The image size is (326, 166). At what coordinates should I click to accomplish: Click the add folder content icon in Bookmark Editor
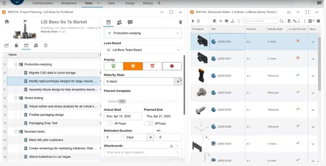(x=227, y=21)
